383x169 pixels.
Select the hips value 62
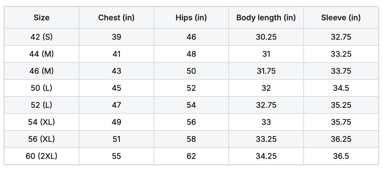[x=191, y=156]
